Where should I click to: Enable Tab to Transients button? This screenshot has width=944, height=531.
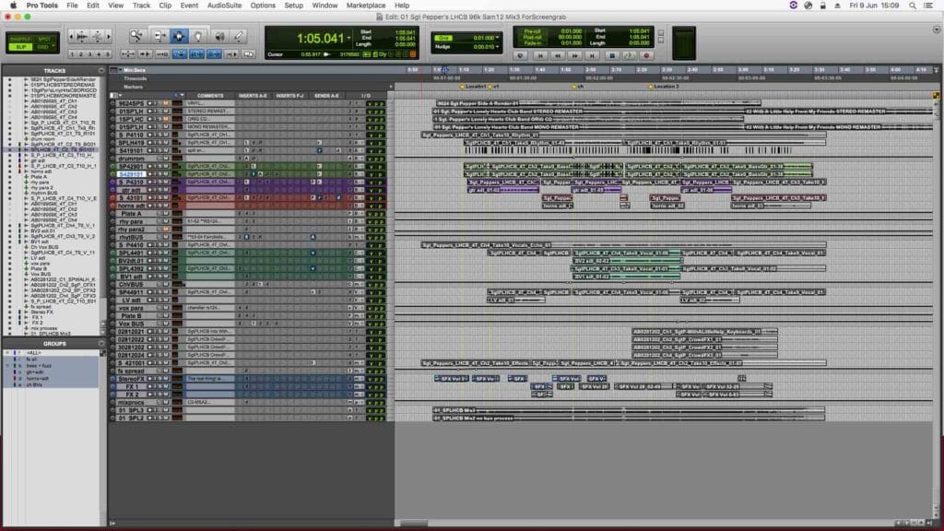(x=145, y=54)
